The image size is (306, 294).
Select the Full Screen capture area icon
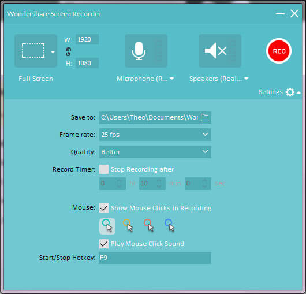[x=33, y=51]
